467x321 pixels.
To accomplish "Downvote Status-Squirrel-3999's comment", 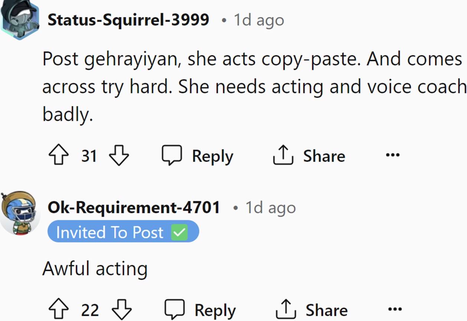I will [119, 156].
